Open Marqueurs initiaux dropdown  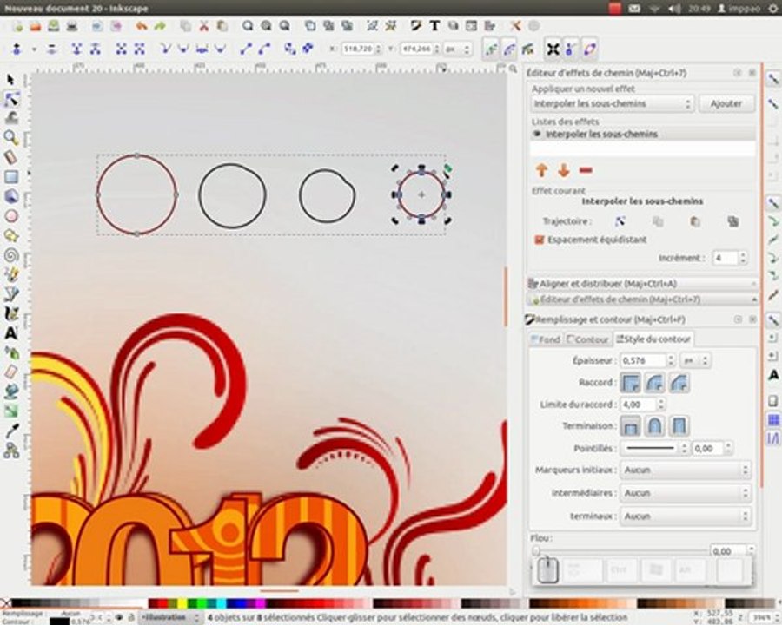pyautogui.click(x=686, y=470)
